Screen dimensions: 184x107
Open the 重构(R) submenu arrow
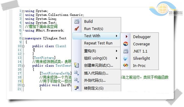pos(117,51)
